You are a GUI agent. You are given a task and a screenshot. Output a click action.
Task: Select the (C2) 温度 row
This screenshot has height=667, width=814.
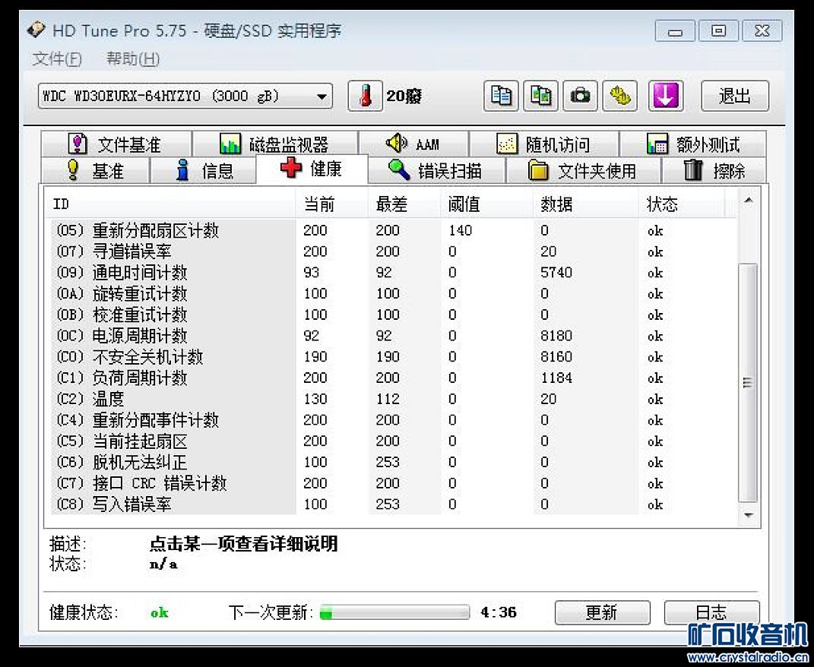pos(394,399)
